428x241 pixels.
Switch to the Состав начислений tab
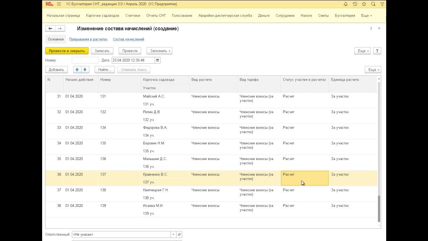point(128,39)
